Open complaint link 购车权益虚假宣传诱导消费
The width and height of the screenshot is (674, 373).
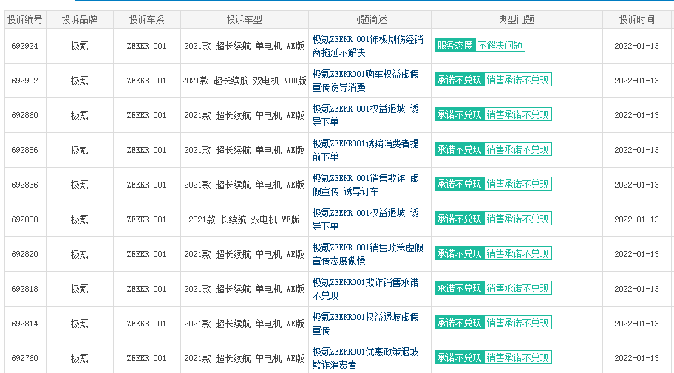pos(365,81)
